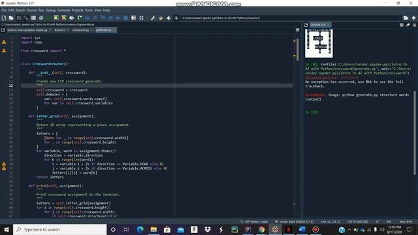Start debugging with the blue debug icon

tap(87, 18)
